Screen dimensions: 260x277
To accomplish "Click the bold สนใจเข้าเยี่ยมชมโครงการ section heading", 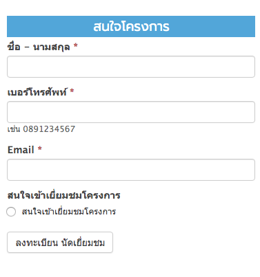I will click(64, 195).
